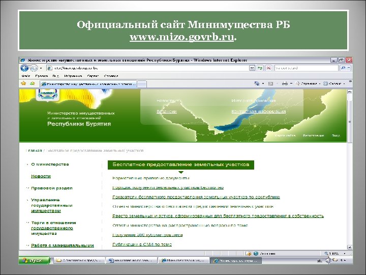Click the browser Forward arrow button

34,68
